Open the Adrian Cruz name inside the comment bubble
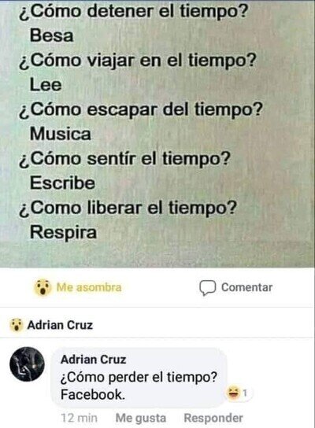This screenshot has width=315, height=428. tap(94, 360)
